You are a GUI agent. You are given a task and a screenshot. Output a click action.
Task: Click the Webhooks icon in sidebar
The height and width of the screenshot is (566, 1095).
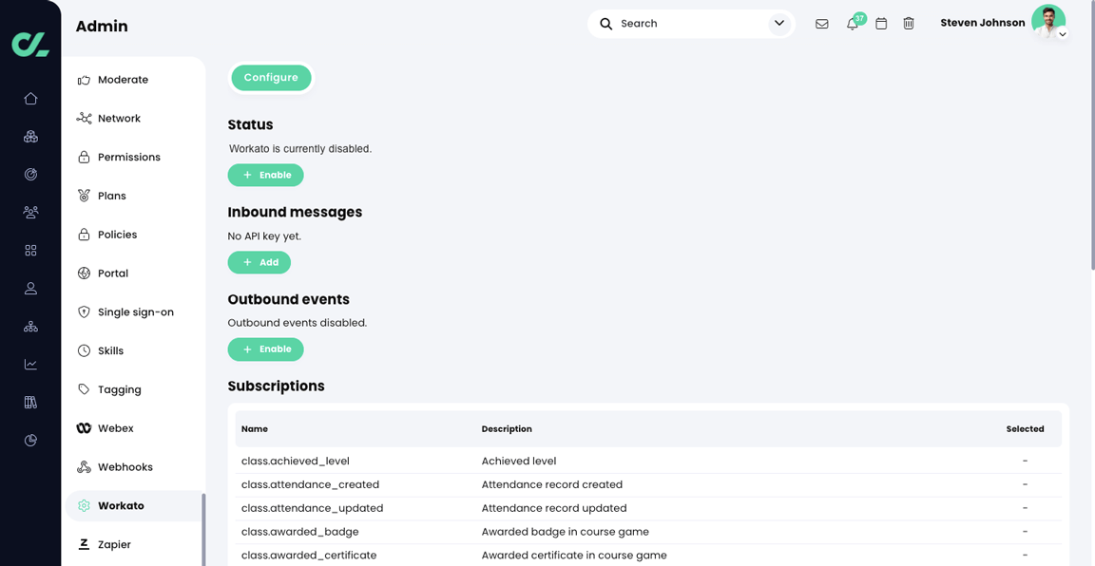pyautogui.click(x=84, y=467)
